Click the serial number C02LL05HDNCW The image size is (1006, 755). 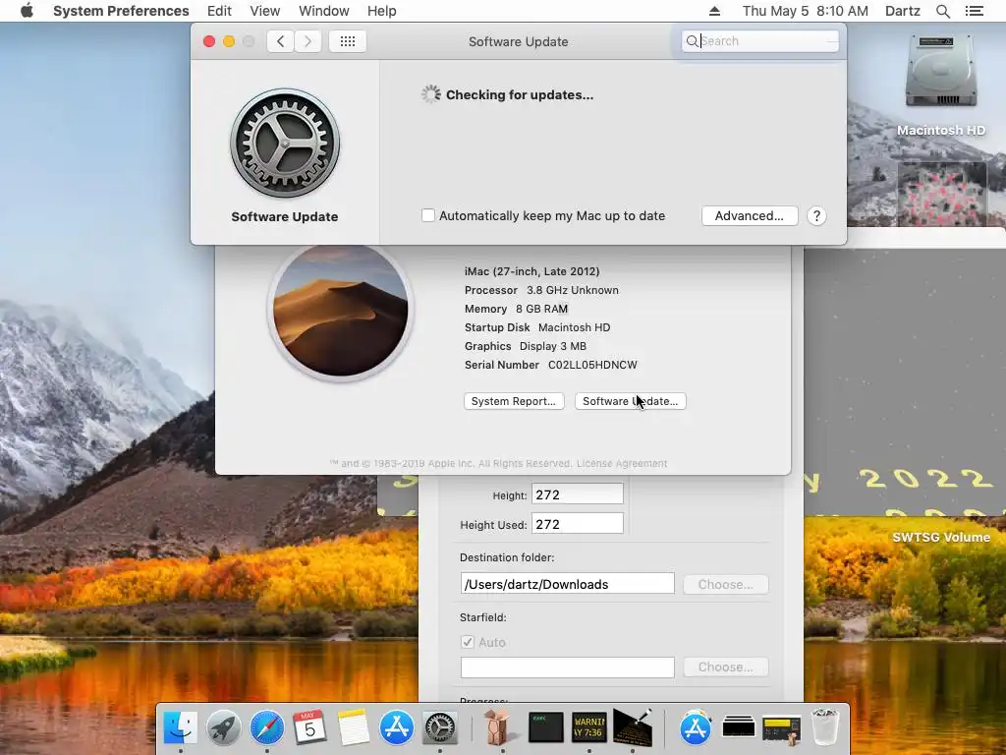[592, 365]
